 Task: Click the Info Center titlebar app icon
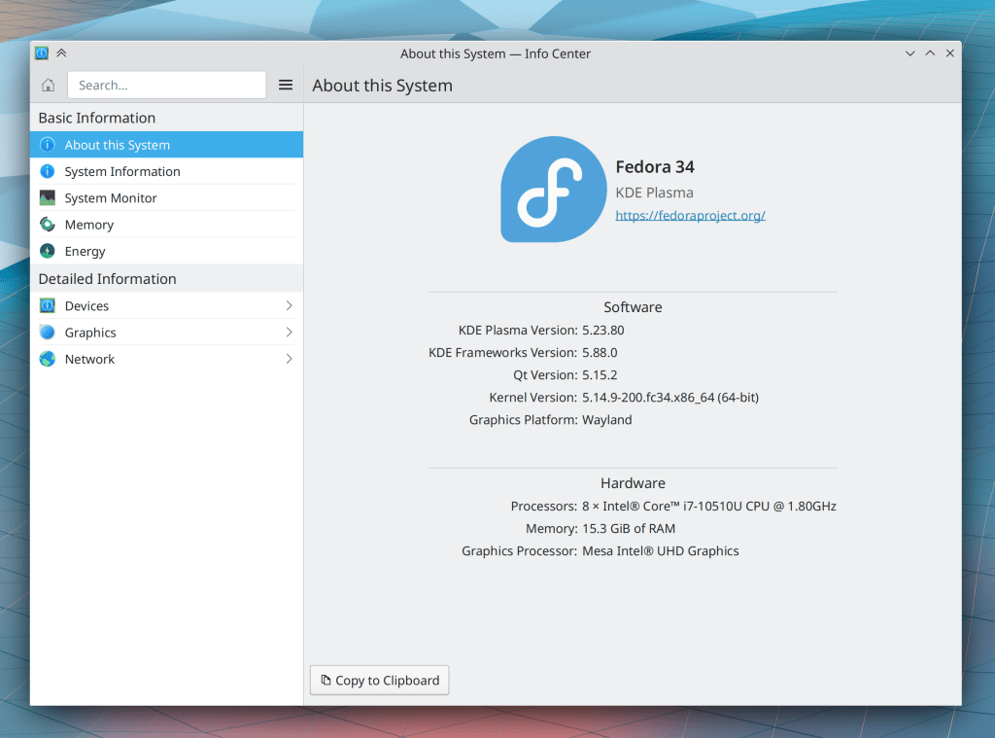42,53
